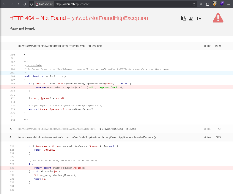
Task: Click the '[$route, $params] = $result;' line
Action: (x=47, y=98)
